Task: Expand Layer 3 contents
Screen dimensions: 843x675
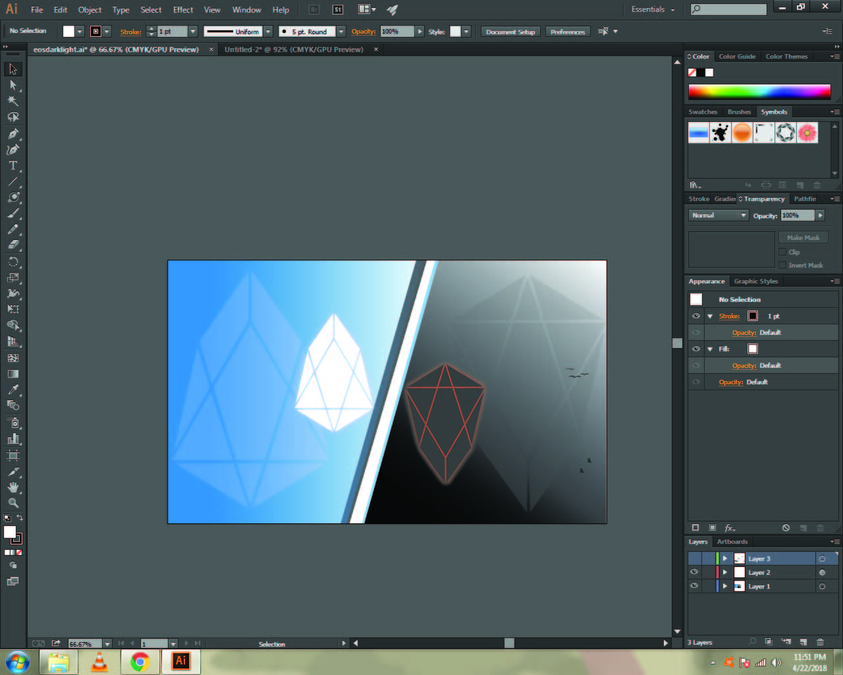Action: coord(725,558)
